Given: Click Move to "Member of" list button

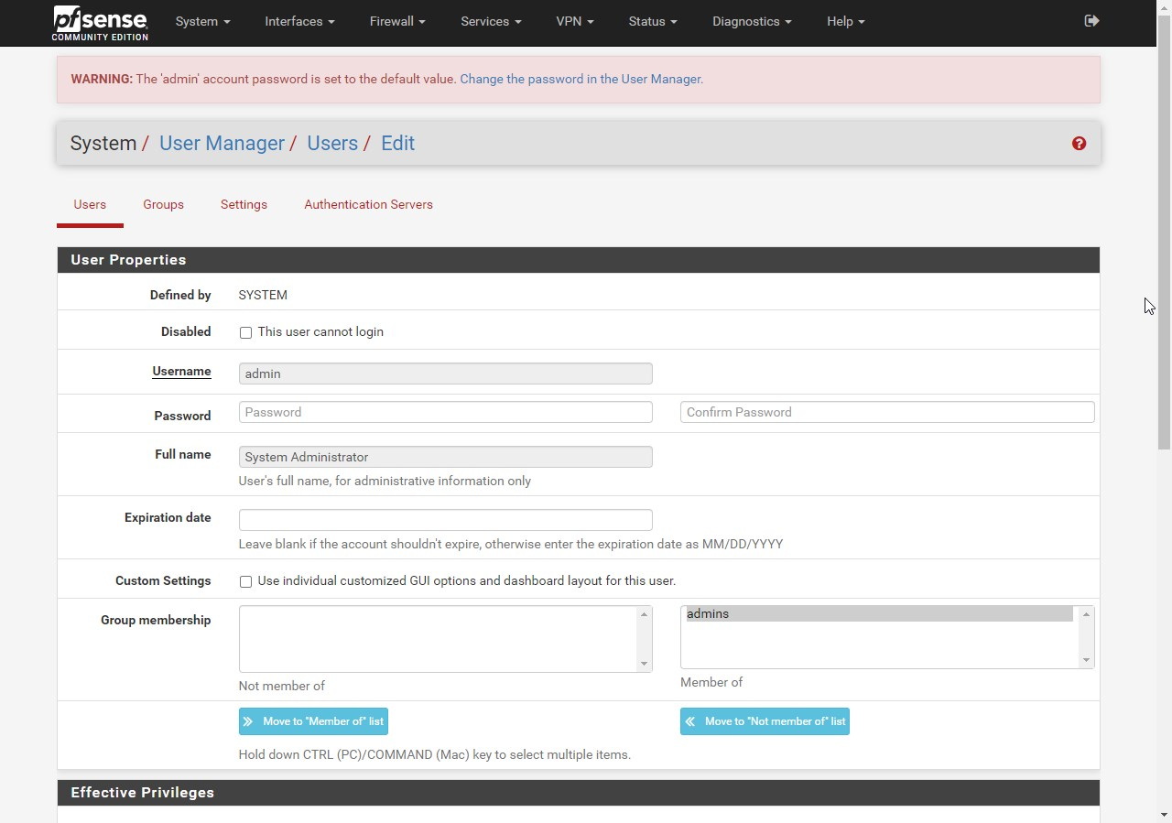Looking at the screenshot, I should (313, 721).
